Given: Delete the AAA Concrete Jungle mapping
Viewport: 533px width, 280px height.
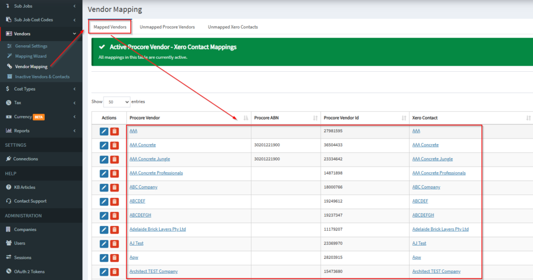Looking at the screenshot, I should tap(115, 159).
